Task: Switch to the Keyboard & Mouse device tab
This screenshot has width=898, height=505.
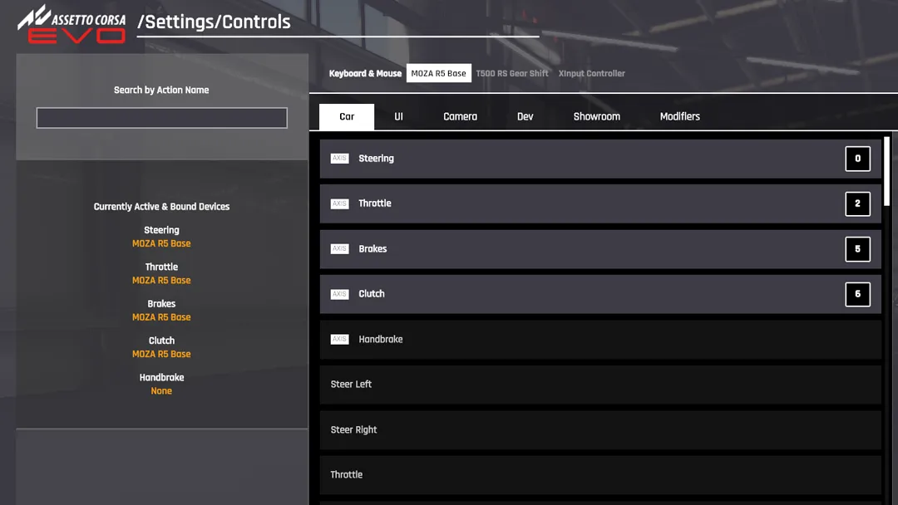Action: pos(366,73)
